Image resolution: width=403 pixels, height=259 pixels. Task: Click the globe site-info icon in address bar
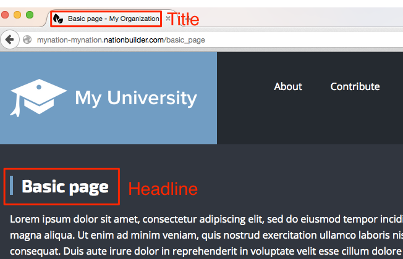pos(27,40)
